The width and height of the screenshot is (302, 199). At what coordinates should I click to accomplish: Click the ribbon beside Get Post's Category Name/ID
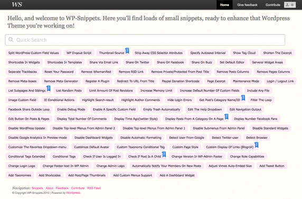tap(243, 98)
